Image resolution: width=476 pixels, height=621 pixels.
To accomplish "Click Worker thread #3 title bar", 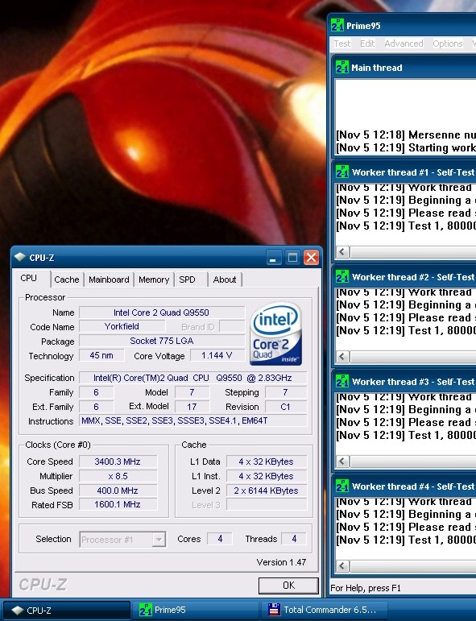I will [404, 382].
